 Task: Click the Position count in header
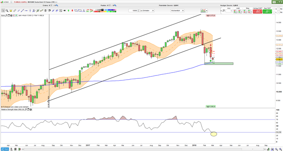tap(108, 5)
